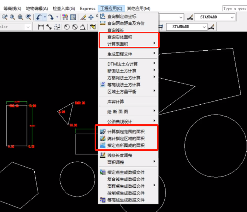Undo the last action with curved arrow
This screenshot has width=247, height=212.
click(x=39, y=17)
